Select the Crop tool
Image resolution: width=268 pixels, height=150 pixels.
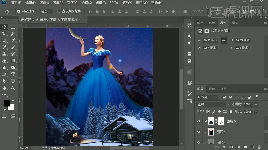click(x=4, y=40)
